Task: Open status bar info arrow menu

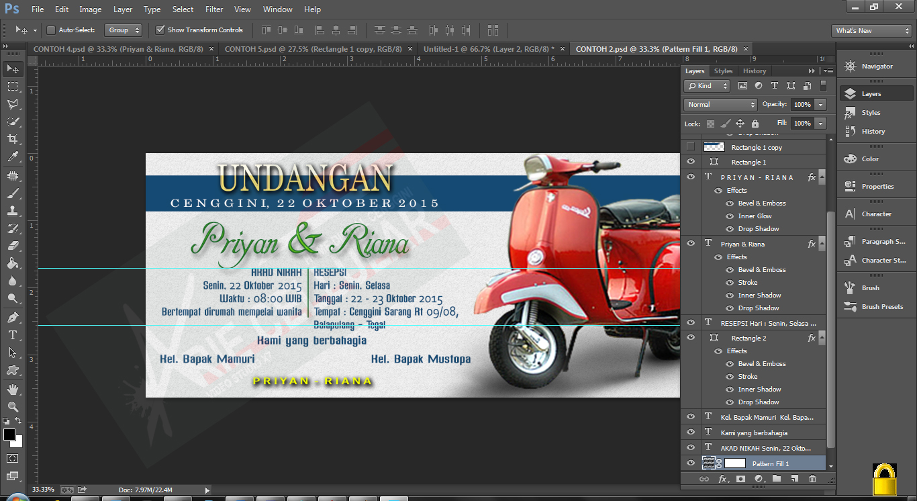Action: [207, 490]
